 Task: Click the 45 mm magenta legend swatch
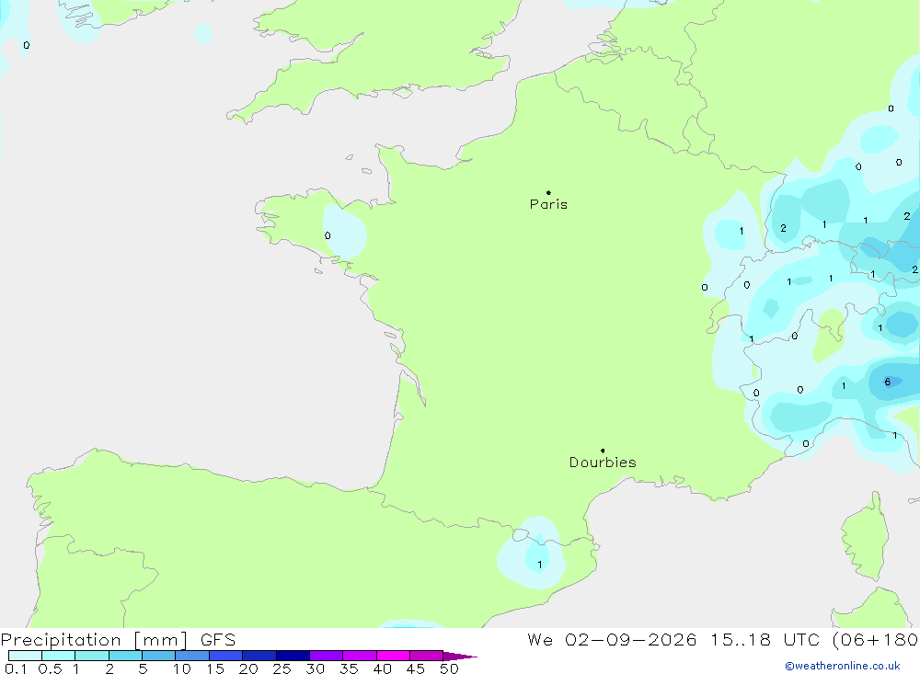pyautogui.click(x=426, y=656)
